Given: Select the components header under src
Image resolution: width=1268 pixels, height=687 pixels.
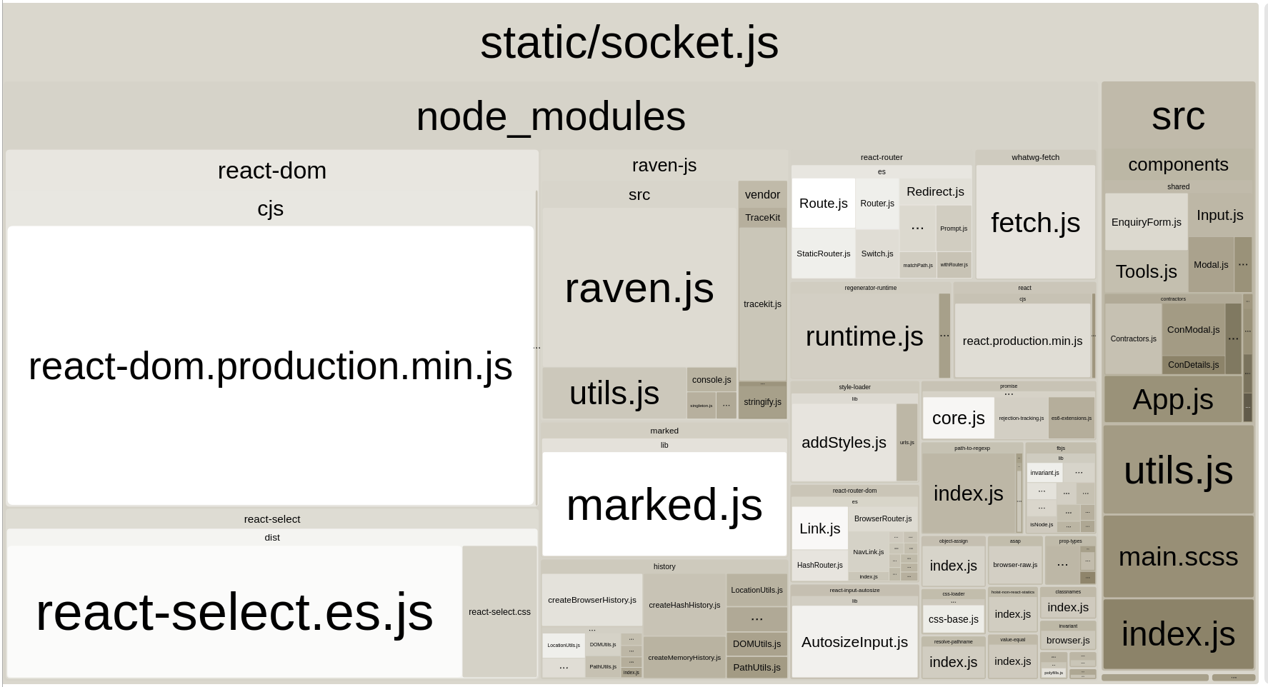Looking at the screenshot, I should point(1178,165).
